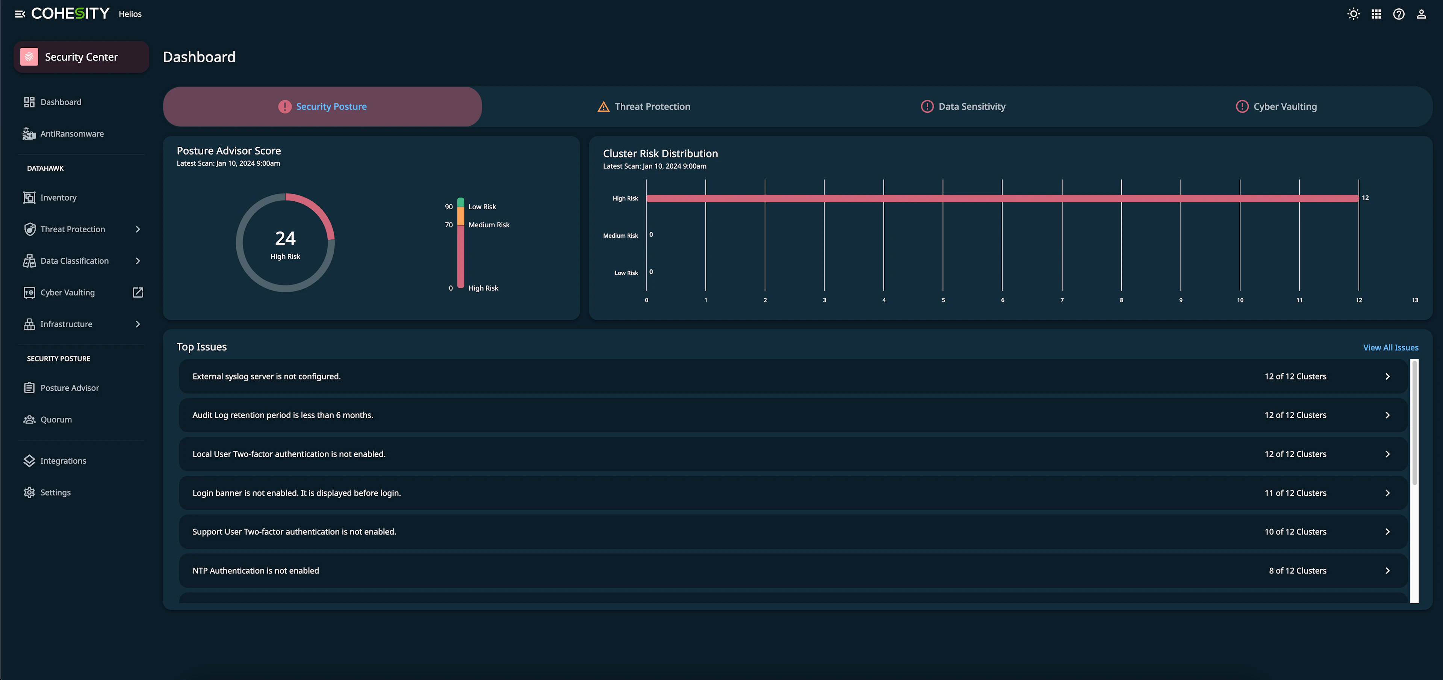The image size is (1443, 680).
Task: Expand the Threat Protection sidebar item
Action: coord(138,228)
